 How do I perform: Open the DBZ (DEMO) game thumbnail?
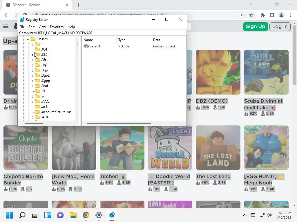[218, 72]
